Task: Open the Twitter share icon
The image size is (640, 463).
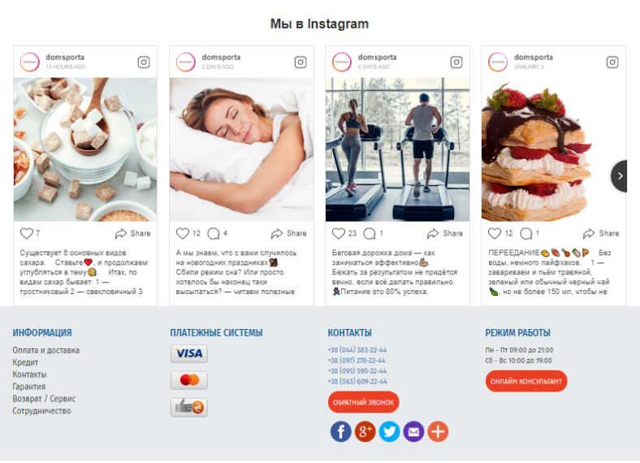Action: click(x=389, y=431)
